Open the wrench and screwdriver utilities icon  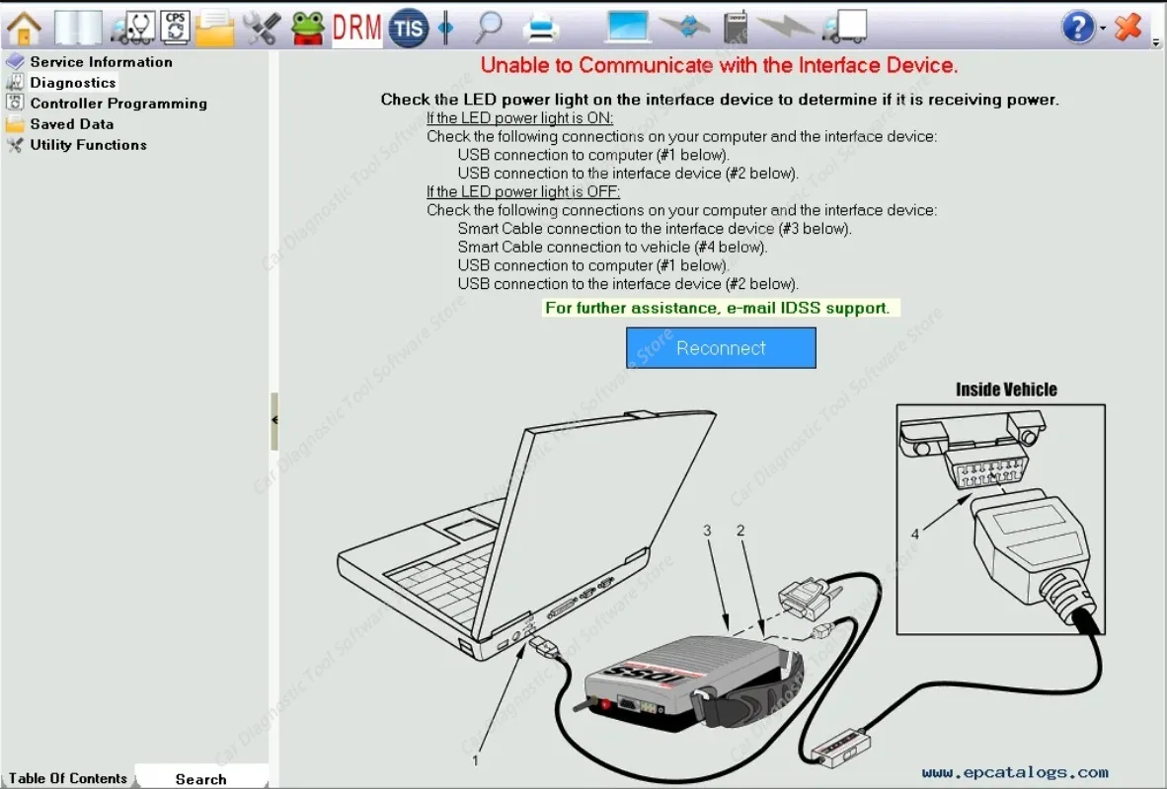coord(262,29)
